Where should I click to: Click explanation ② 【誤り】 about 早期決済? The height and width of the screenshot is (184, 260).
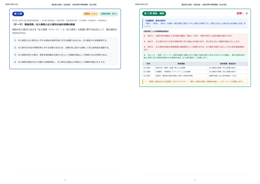click(195, 41)
